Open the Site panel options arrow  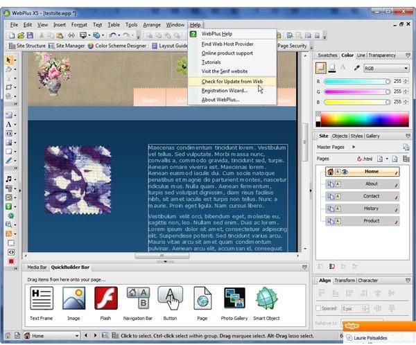coord(408,136)
